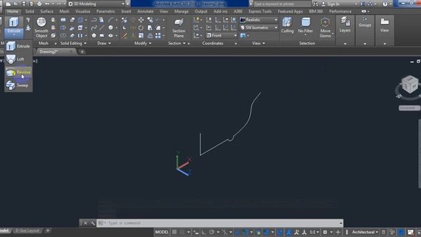The image size is (421, 237).
Task: Select the Polyline draw tool
Action: point(93,20)
